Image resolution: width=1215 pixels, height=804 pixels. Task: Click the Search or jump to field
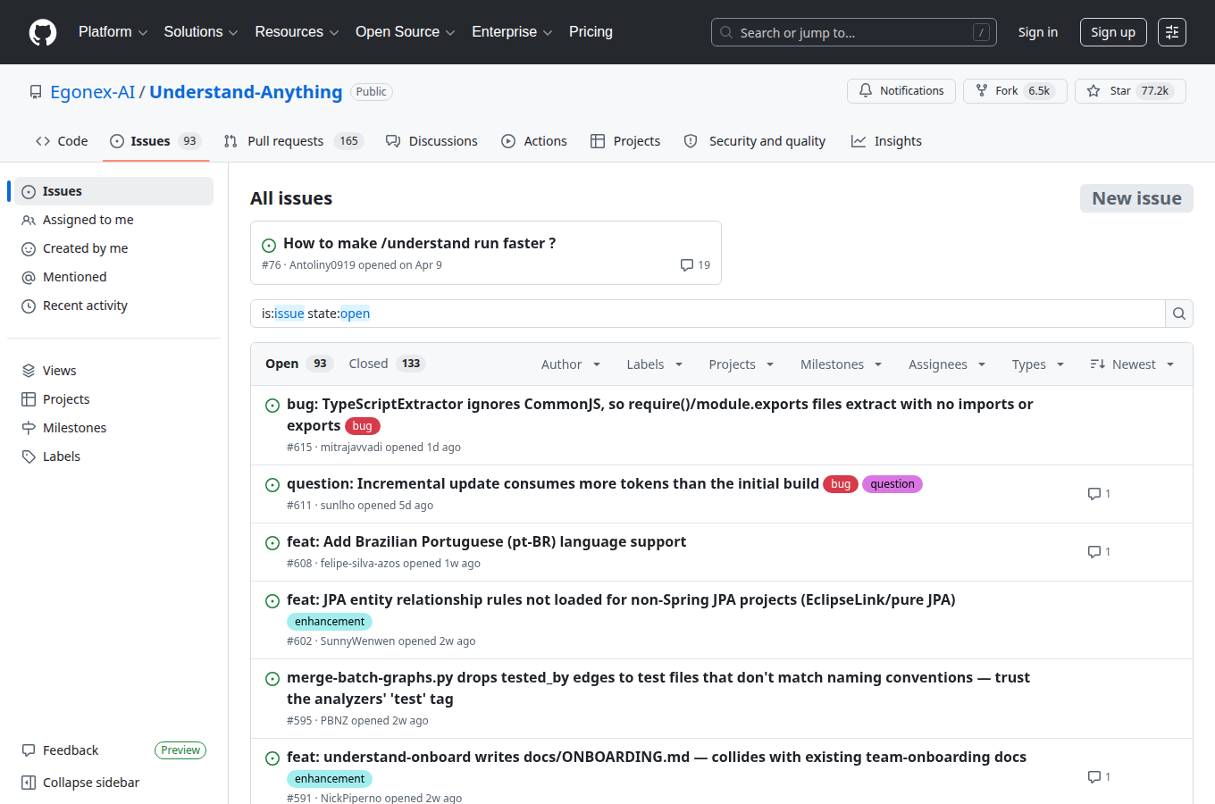854,32
